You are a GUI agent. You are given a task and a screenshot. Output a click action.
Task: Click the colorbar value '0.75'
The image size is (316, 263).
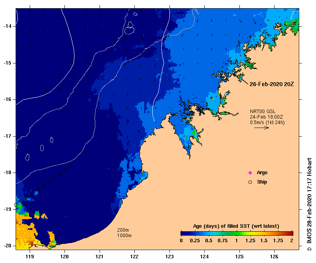click(x=223, y=241)
